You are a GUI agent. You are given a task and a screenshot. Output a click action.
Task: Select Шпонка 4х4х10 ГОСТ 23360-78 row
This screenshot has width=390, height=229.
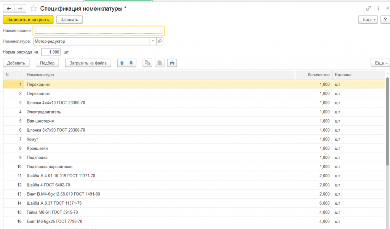(x=194, y=103)
